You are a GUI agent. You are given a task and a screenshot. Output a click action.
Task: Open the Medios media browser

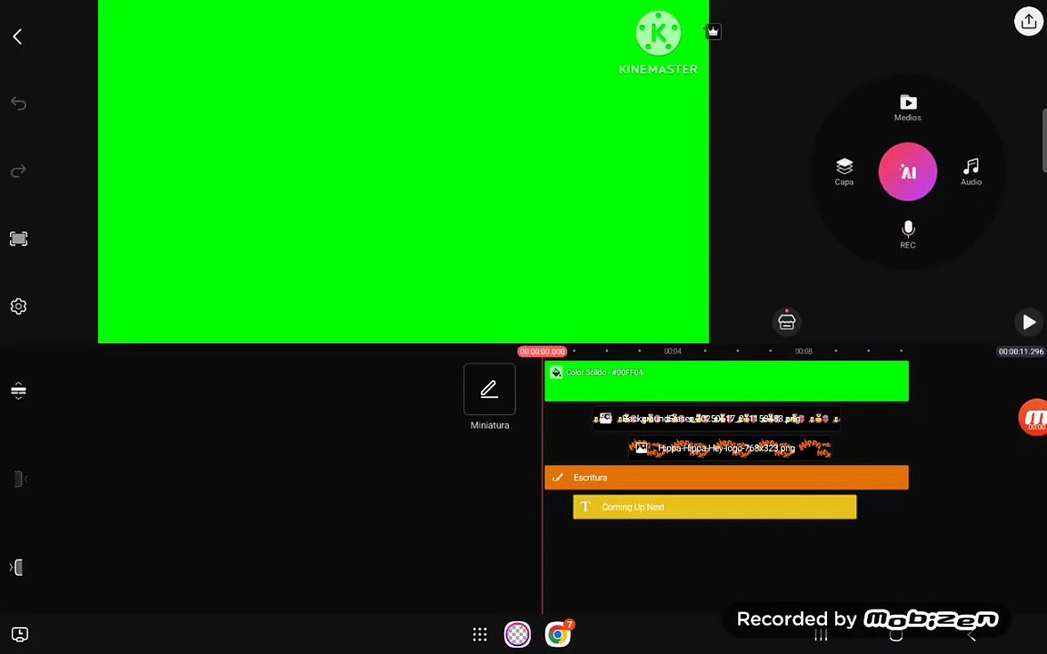tap(907, 107)
